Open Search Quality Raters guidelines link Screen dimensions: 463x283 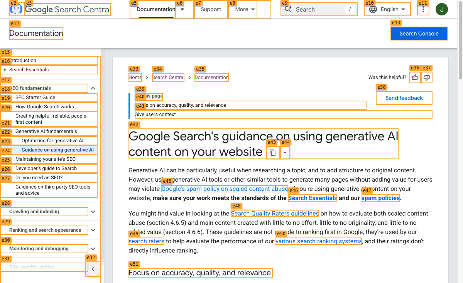point(275,213)
